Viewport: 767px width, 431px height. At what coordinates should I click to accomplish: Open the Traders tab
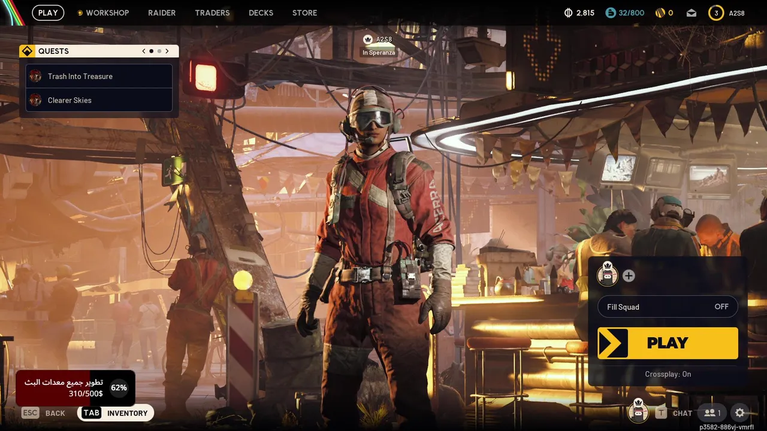click(212, 13)
